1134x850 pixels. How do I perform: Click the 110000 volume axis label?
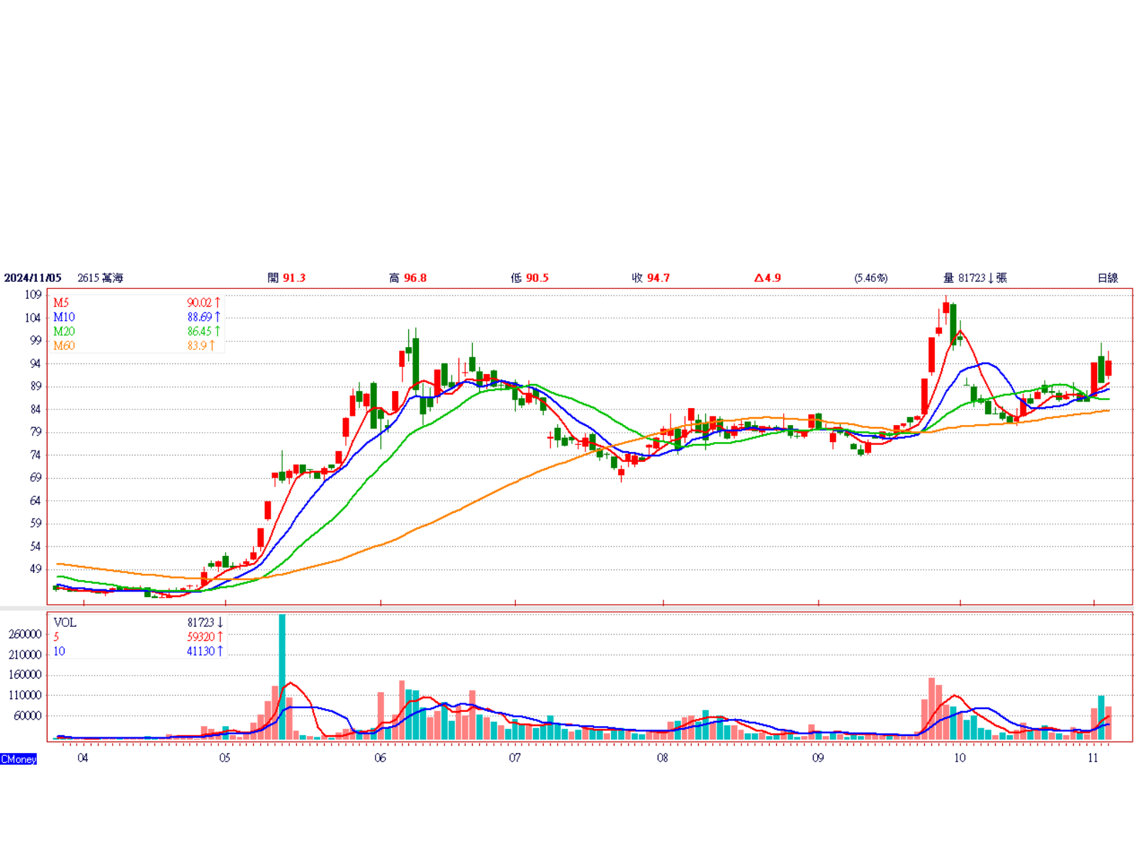(25, 696)
